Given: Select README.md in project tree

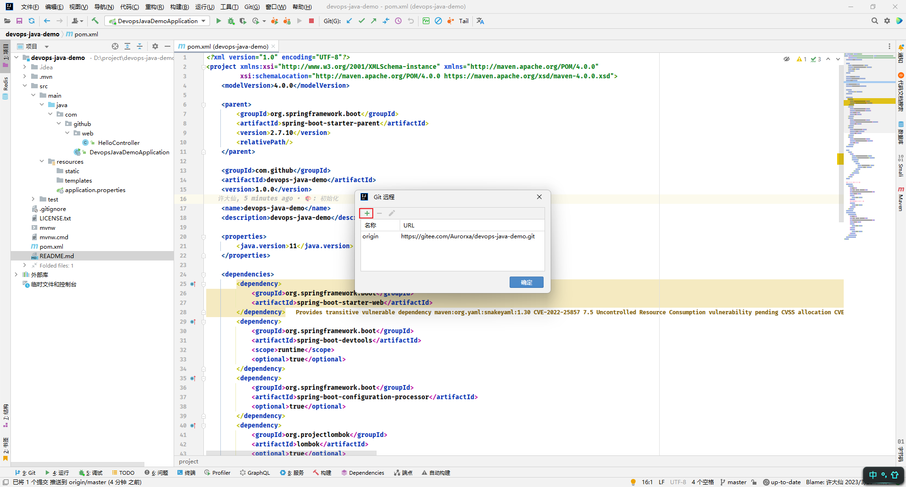Looking at the screenshot, I should 57,256.
